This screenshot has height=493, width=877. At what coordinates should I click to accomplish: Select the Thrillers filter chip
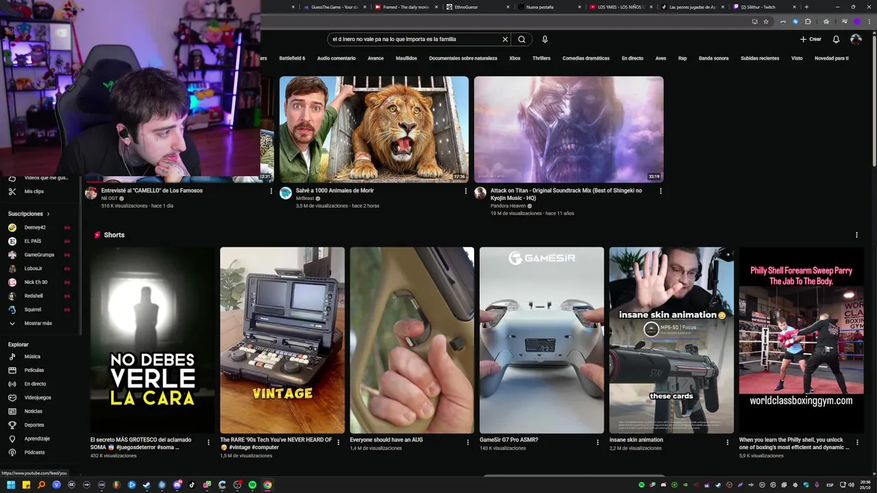[541, 58]
